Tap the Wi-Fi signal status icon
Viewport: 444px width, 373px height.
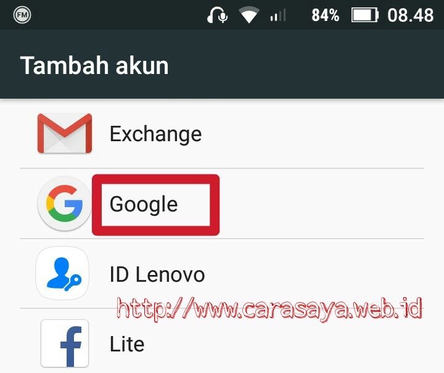tap(249, 15)
